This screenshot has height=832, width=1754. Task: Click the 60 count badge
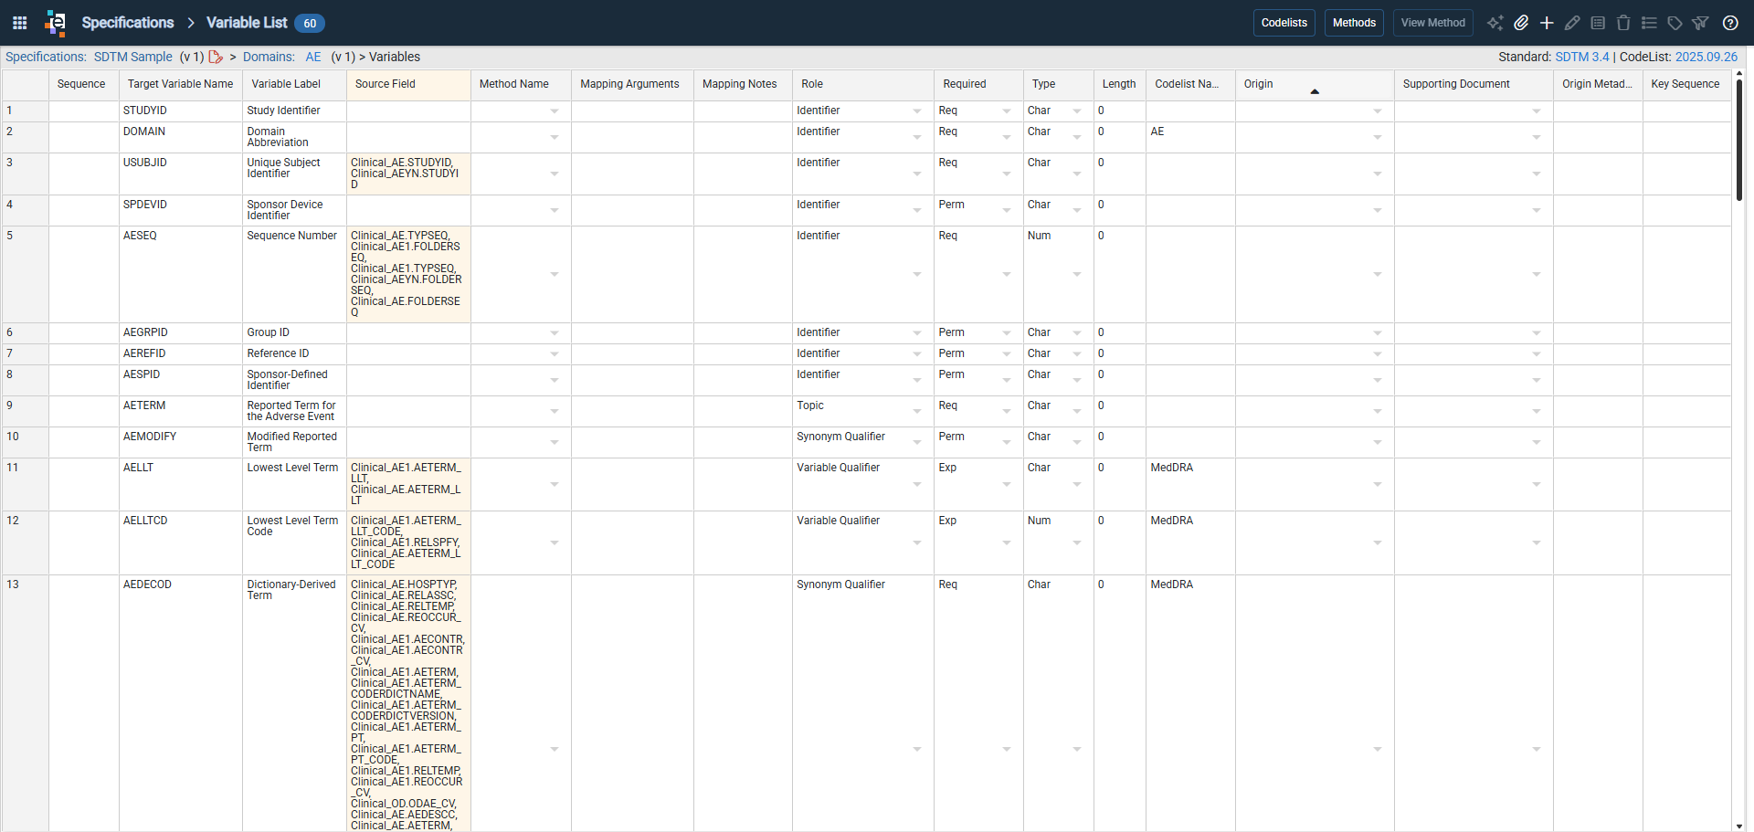point(310,23)
